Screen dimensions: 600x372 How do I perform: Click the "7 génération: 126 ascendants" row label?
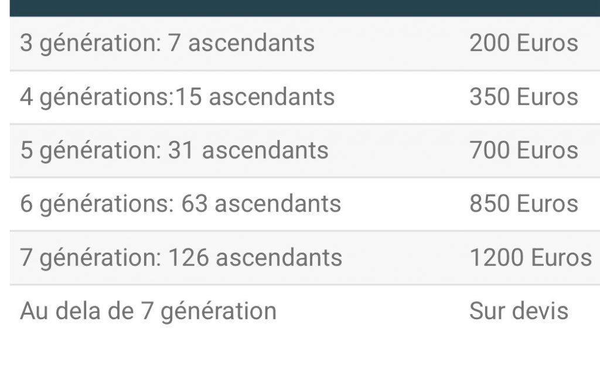click(181, 258)
